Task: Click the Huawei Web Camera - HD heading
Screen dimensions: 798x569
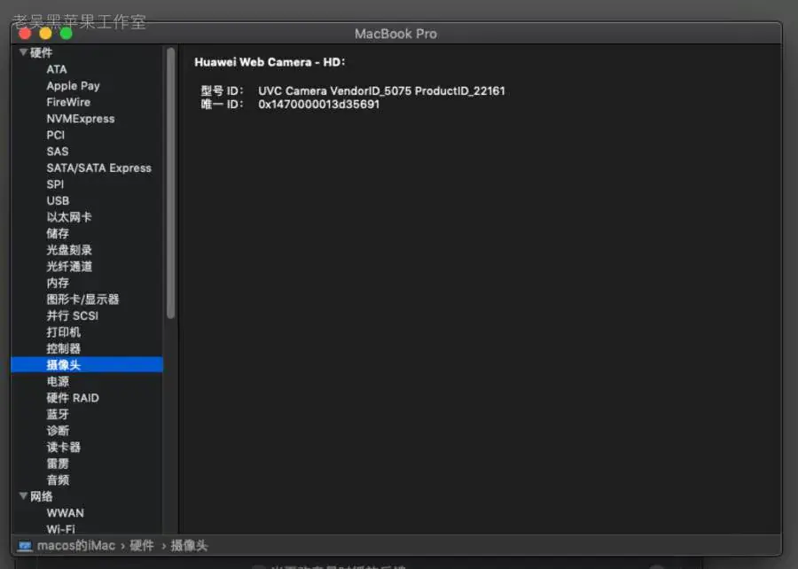Action: point(270,62)
